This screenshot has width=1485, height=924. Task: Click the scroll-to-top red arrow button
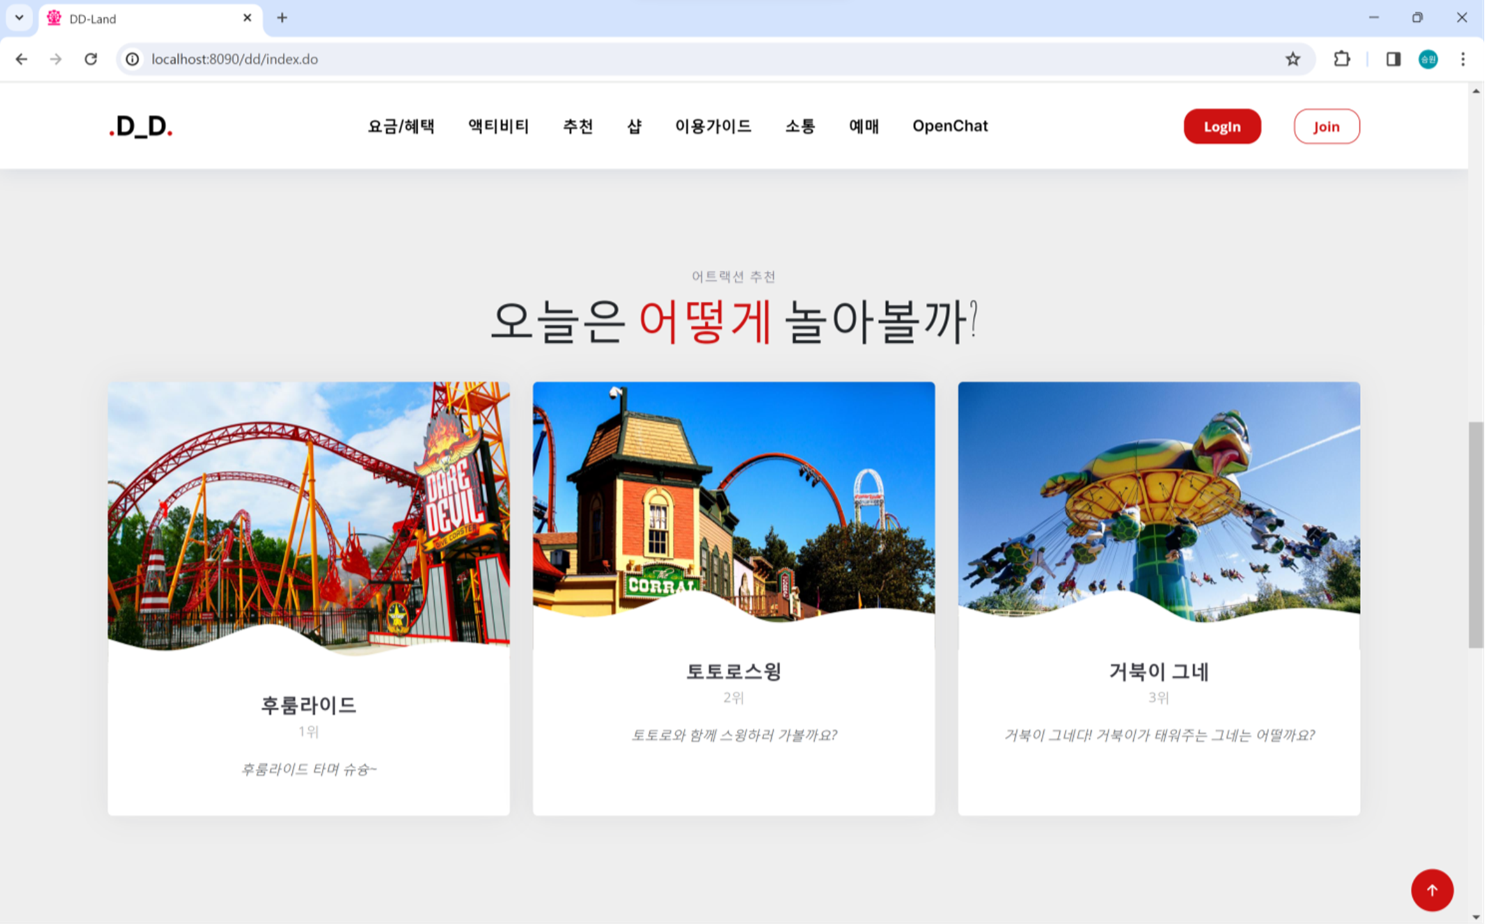pyautogui.click(x=1432, y=890)
